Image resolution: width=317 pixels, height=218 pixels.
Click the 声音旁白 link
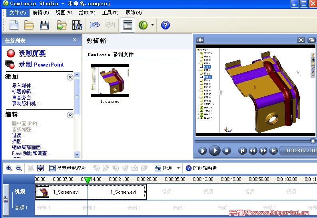(x=23, y=98)
